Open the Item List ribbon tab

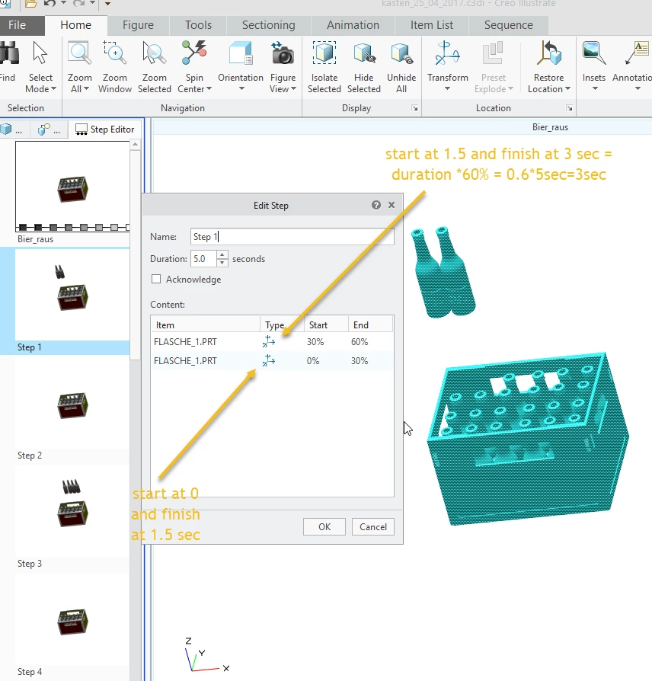tap(431, 25)
